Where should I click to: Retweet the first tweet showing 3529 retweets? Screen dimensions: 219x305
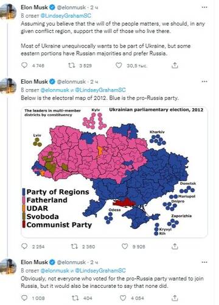tap(72, 65)
